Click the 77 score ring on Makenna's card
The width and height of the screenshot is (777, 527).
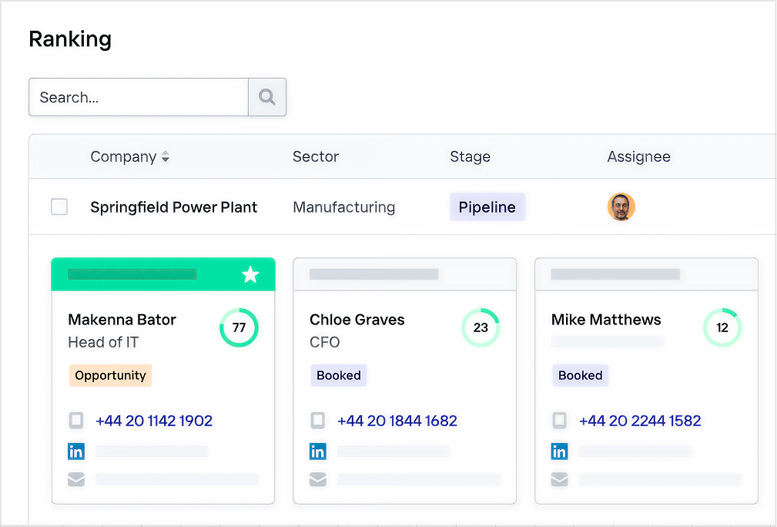click(239, 327)
